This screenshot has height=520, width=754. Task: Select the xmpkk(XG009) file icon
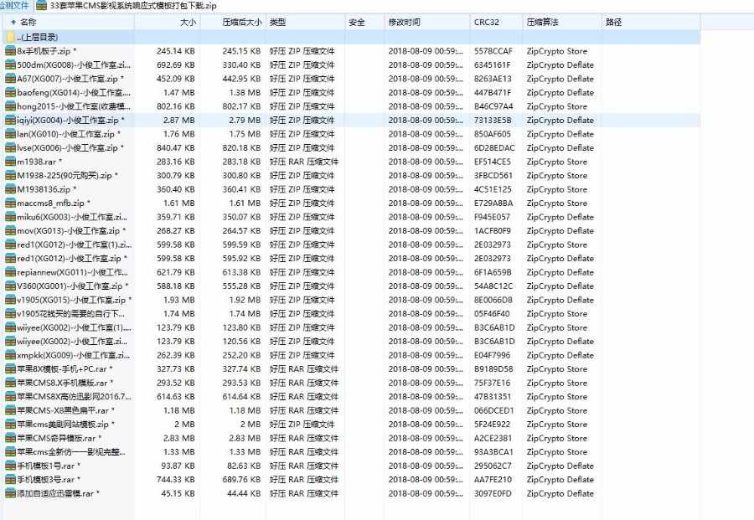coord(10,355)
